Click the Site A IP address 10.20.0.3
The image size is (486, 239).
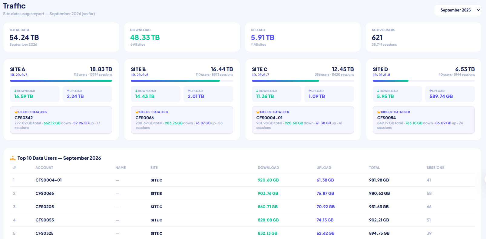pyautogui.click(x=19, y=75)
